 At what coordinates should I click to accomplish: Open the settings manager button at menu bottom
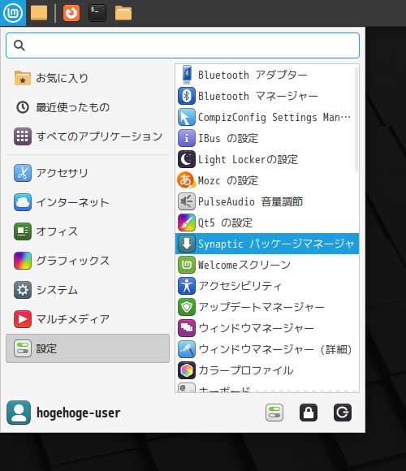274,413
